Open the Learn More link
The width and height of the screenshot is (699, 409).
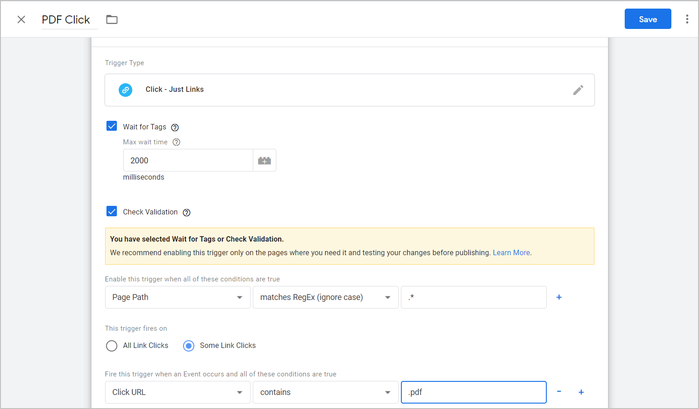point(511,252)
